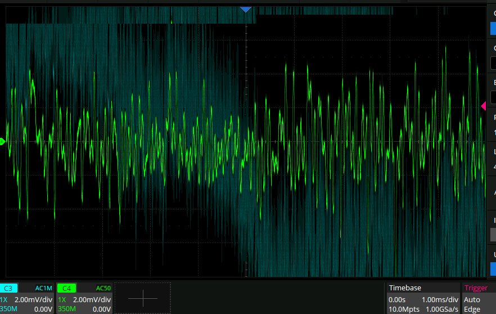Click the C3 1X probe attenuation indicator
Screen dimensions: 496x314
point(4,300)
